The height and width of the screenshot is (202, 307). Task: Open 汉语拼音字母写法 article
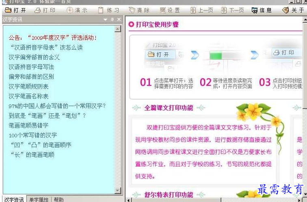(x=31, y=67)
